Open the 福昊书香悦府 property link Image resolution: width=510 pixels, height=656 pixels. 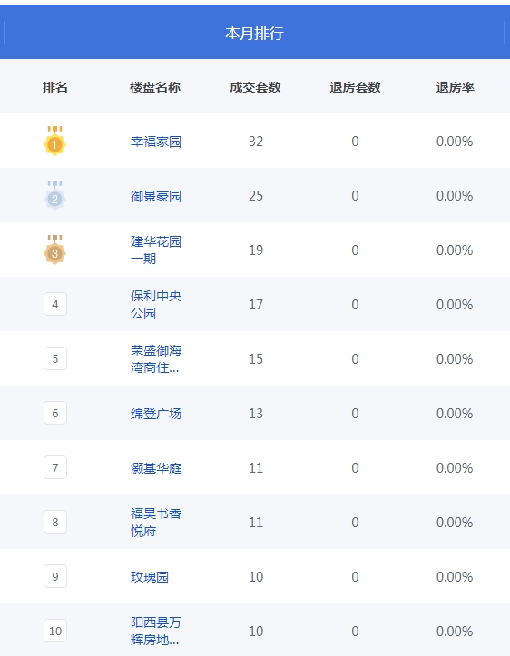pyautogui.click(x=156, y=522)
